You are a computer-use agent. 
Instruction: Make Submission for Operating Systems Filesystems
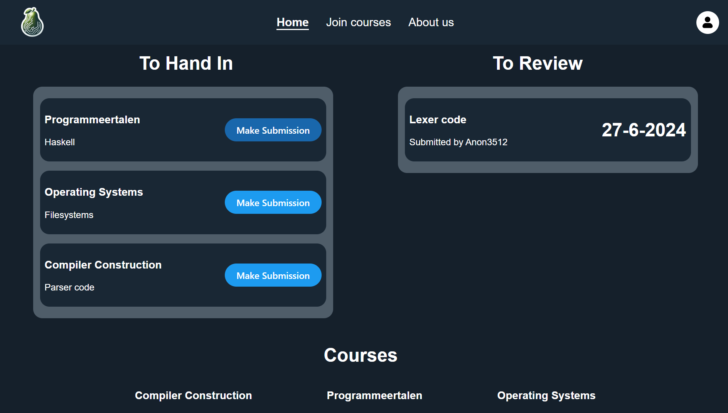[x=273, y=203]
